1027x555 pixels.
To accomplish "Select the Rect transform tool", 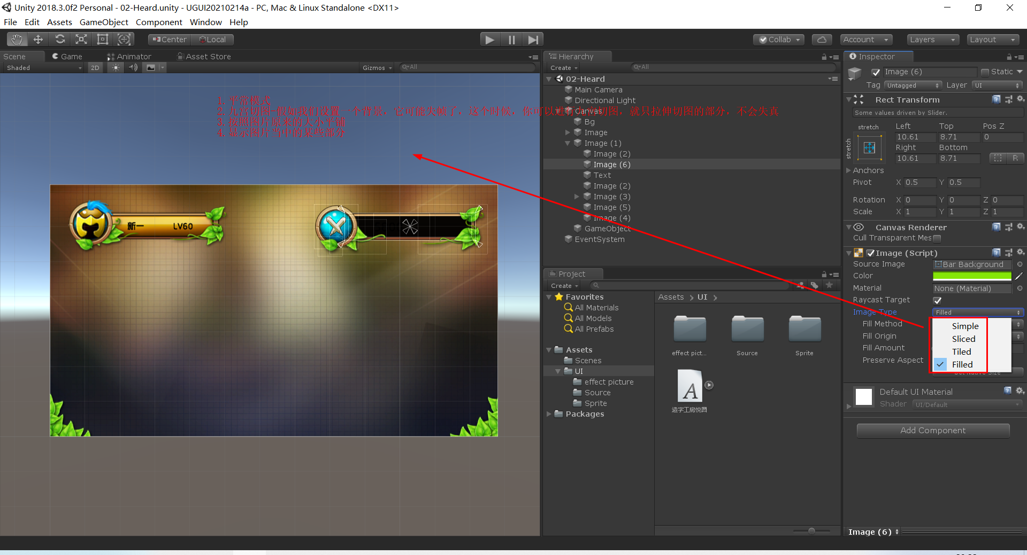I will 102,39.
